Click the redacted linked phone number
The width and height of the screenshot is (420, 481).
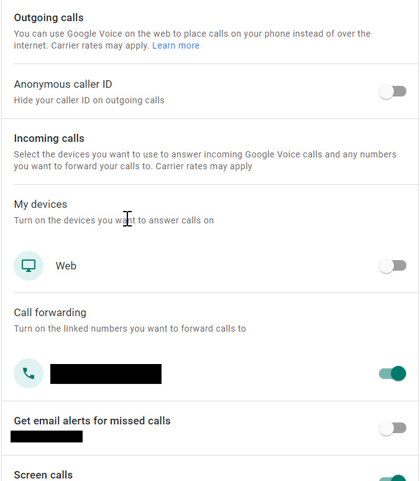coord(106,374)
